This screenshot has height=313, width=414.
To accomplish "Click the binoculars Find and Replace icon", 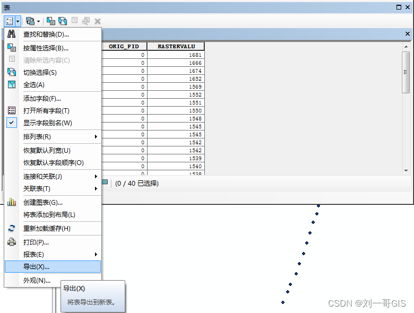I will click(11, 34).
